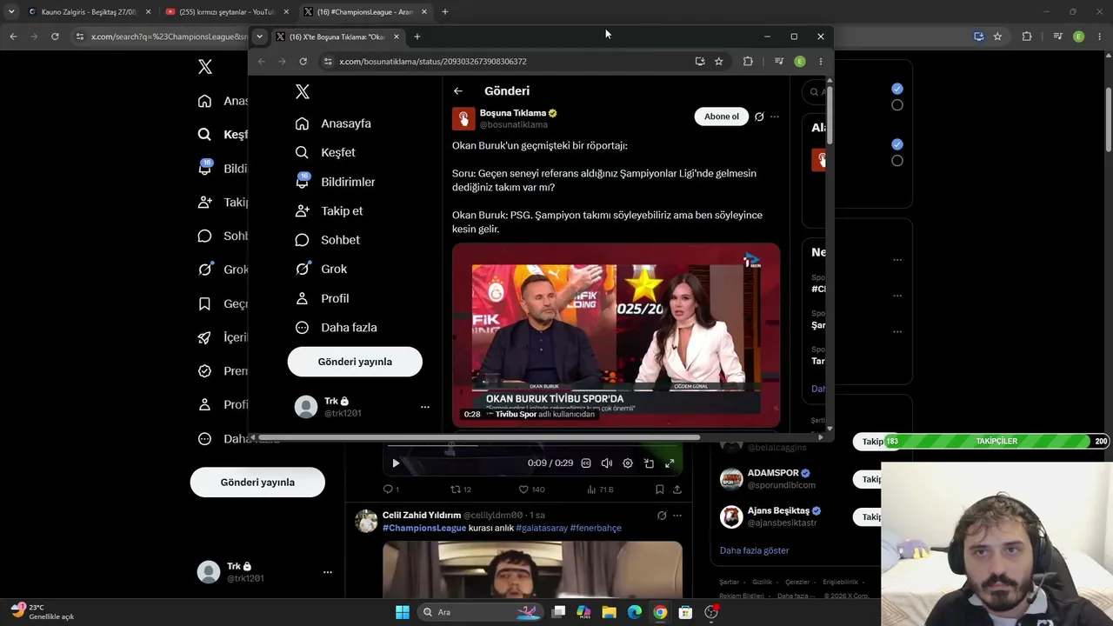Open account menu dots beside @trk1201 in the front window
The image size is (1113, 626).
pos(425,407)
